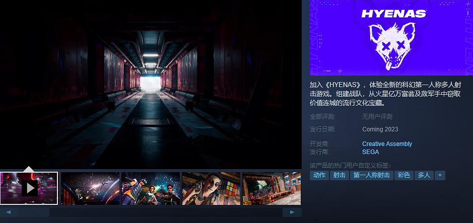Click the right scroll arrow under thumbnails
The width and height of the screenshot is (473, 223).
(292, 212)
